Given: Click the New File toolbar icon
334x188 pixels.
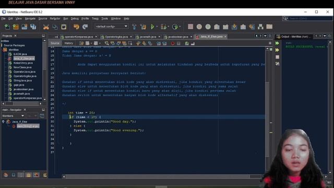Looking at the screenshot, I should click(7, 27).
